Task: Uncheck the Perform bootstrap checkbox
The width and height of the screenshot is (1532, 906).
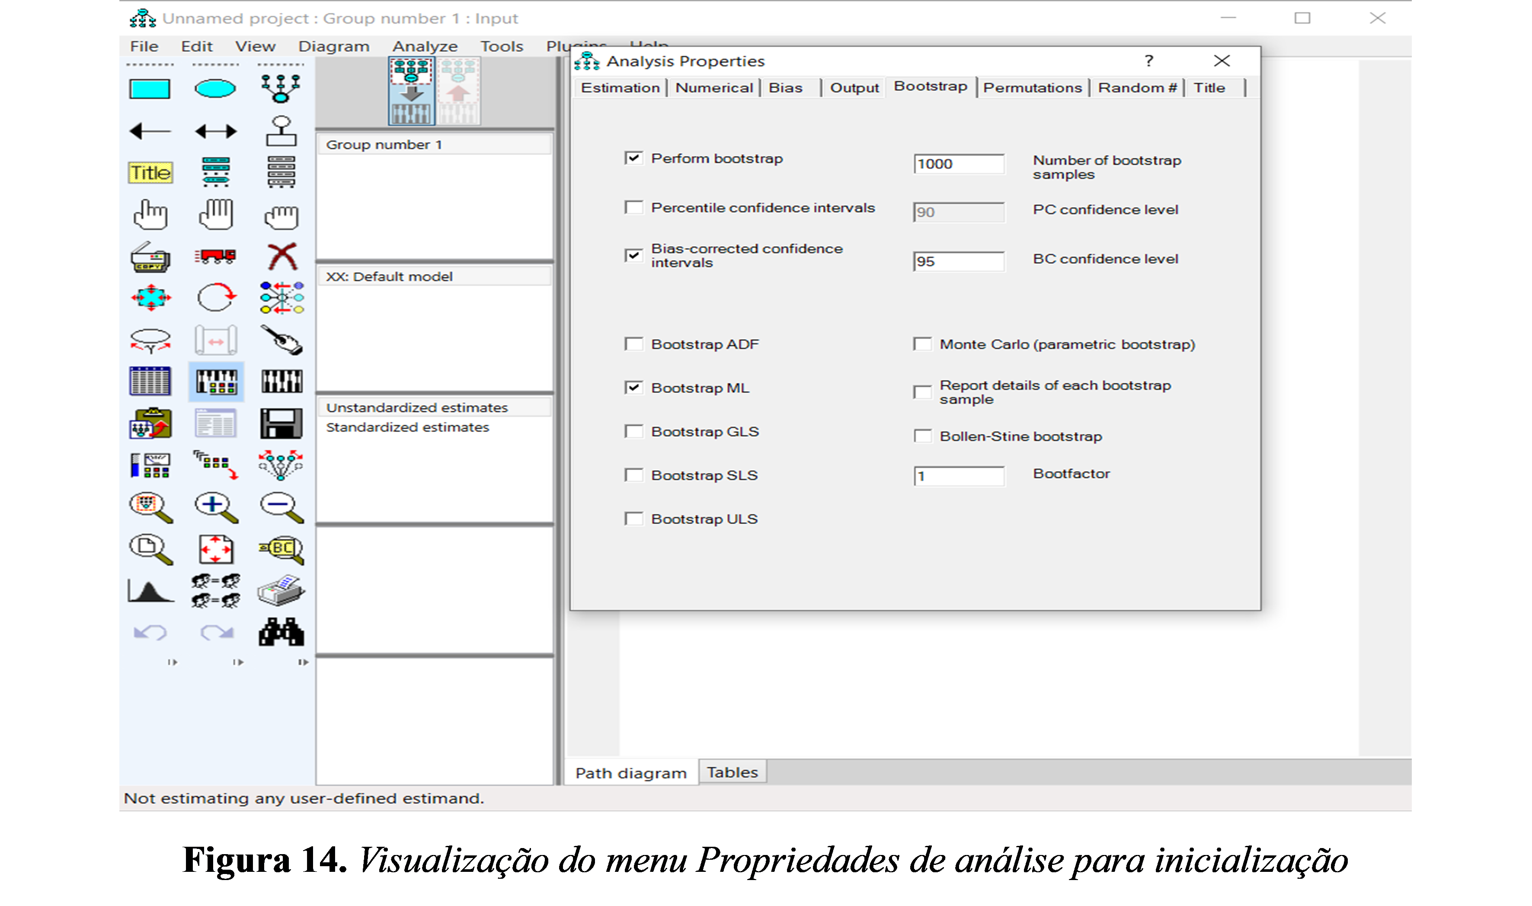Action: pos(633,159)
